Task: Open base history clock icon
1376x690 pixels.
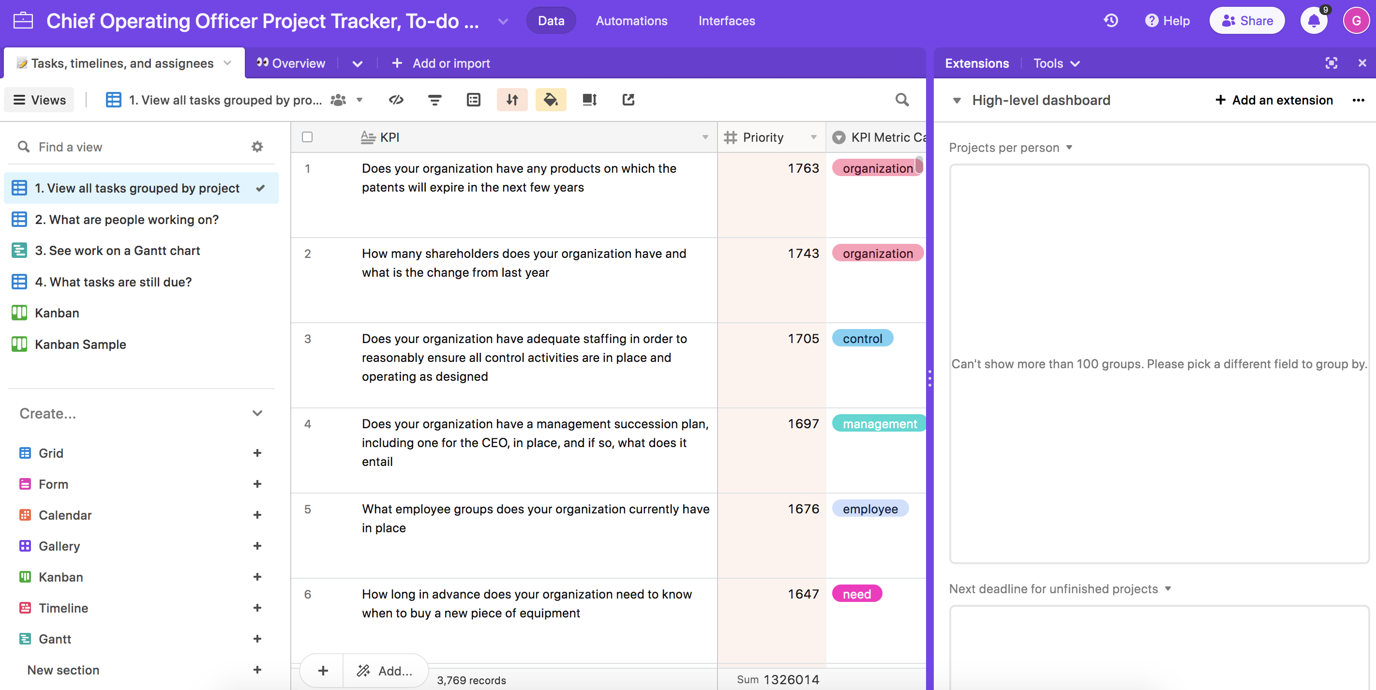Action: 1111,21
